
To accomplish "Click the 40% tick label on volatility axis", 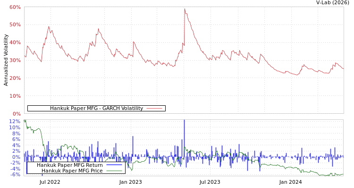I will [x=15, y=42].
